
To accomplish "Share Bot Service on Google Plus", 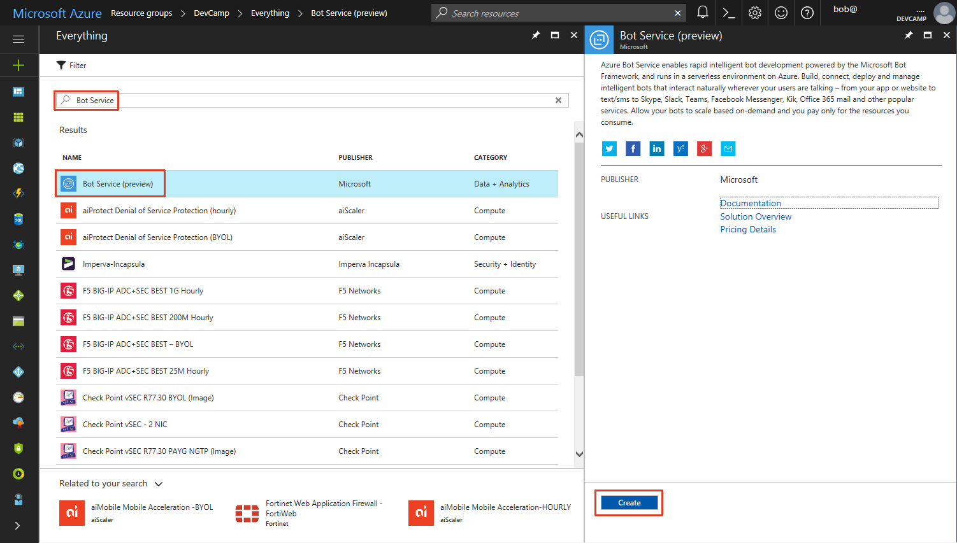I will [704, 148].
